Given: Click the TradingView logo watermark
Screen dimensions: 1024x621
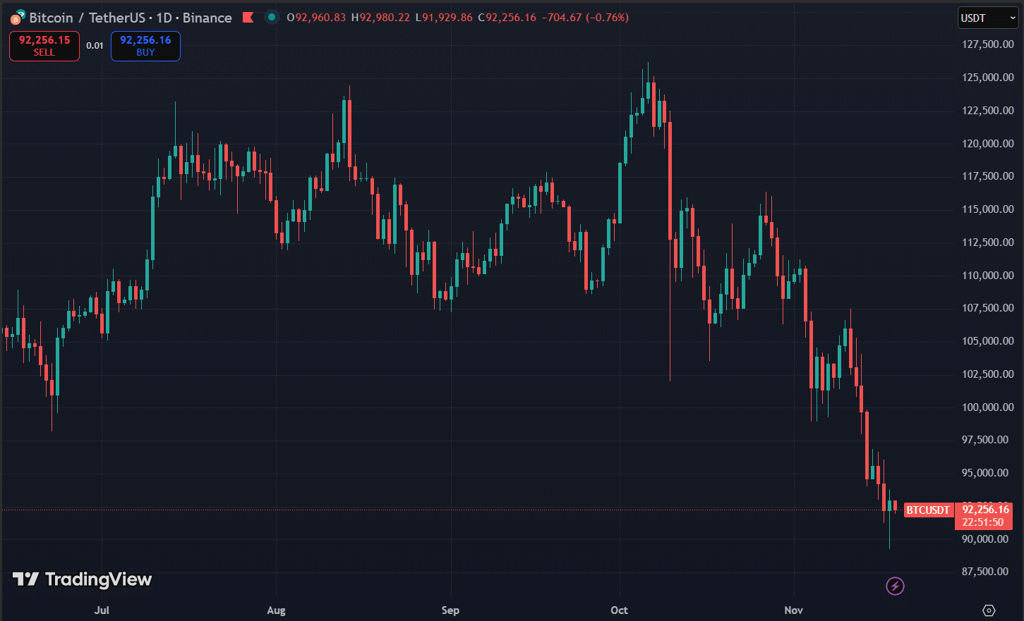Looking at the screenshot, I should coord(81,579).
